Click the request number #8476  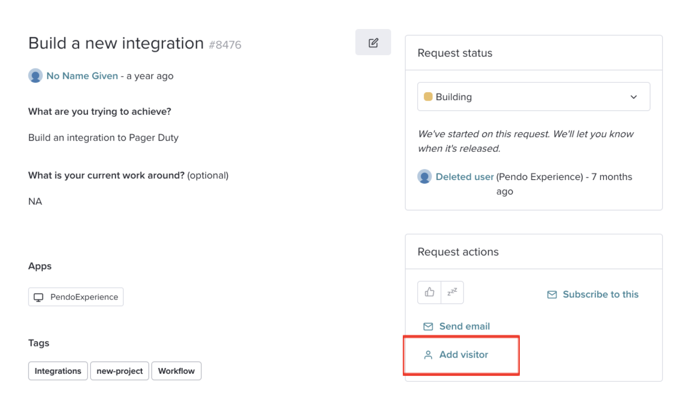tap(225, 45)
